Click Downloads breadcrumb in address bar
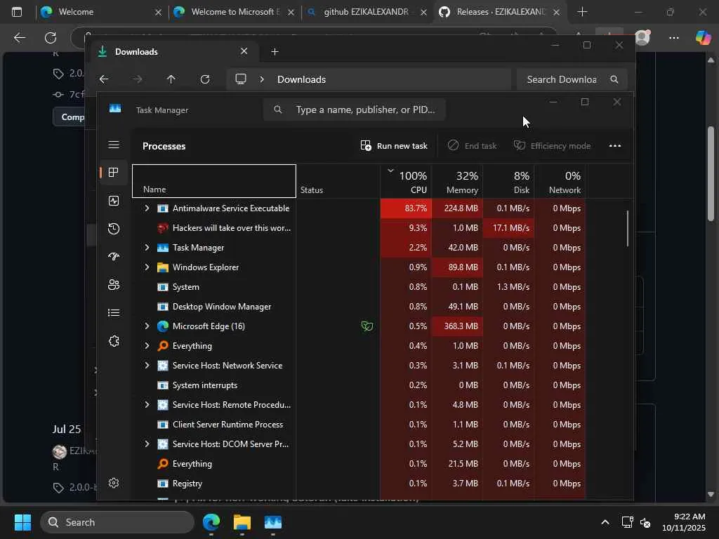The height and width of the screenshot is (539, 719). (301, 79)
